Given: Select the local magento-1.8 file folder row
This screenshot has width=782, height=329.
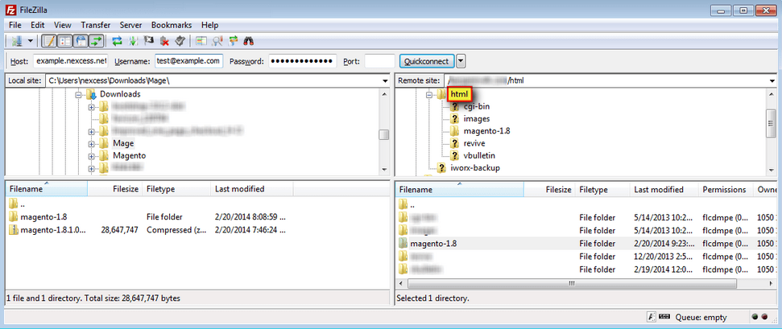Looking at the screenshot, I should pyautogui.click(x=197, y=217).
